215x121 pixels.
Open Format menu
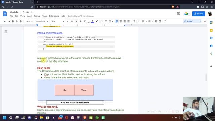click(37, 16)
